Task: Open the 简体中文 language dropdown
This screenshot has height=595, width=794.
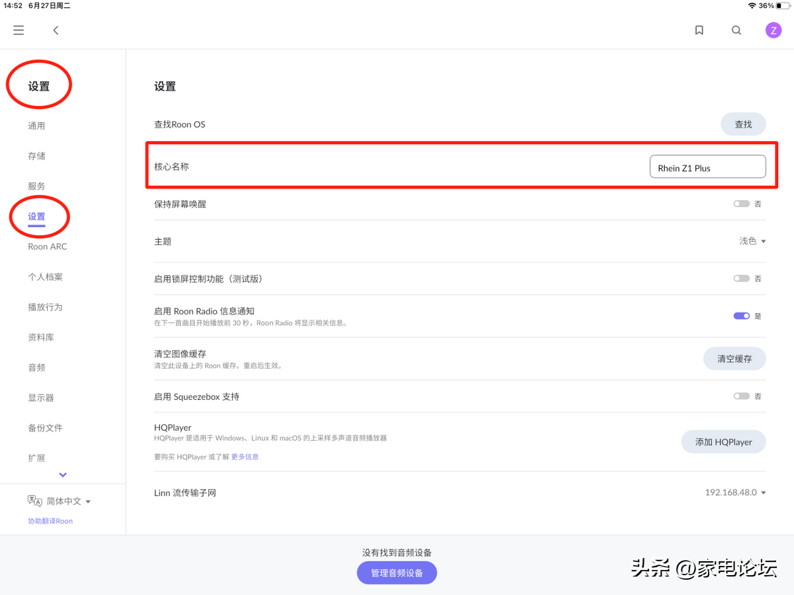Action: [68, 502]
